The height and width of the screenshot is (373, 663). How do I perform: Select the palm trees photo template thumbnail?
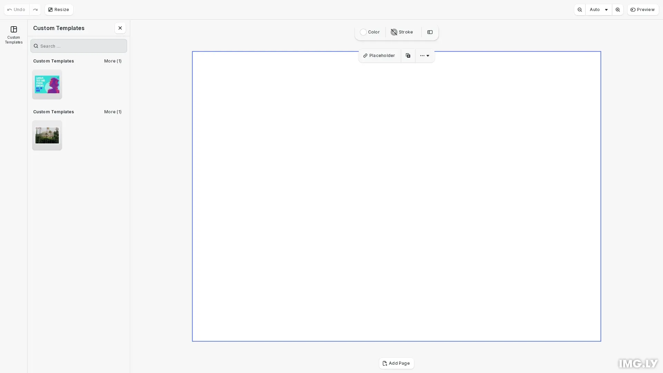click(x=47, y=135)
